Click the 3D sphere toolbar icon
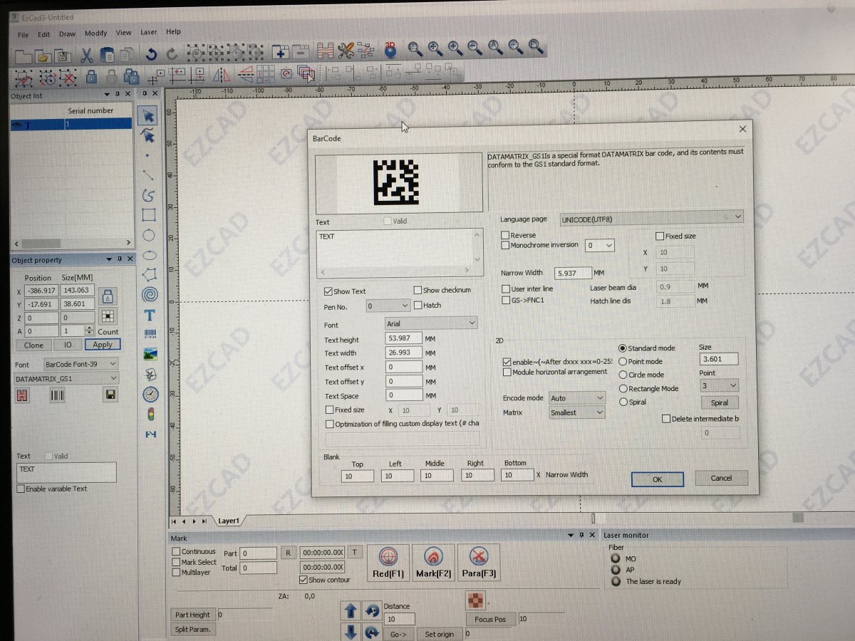 click(390, 48)
